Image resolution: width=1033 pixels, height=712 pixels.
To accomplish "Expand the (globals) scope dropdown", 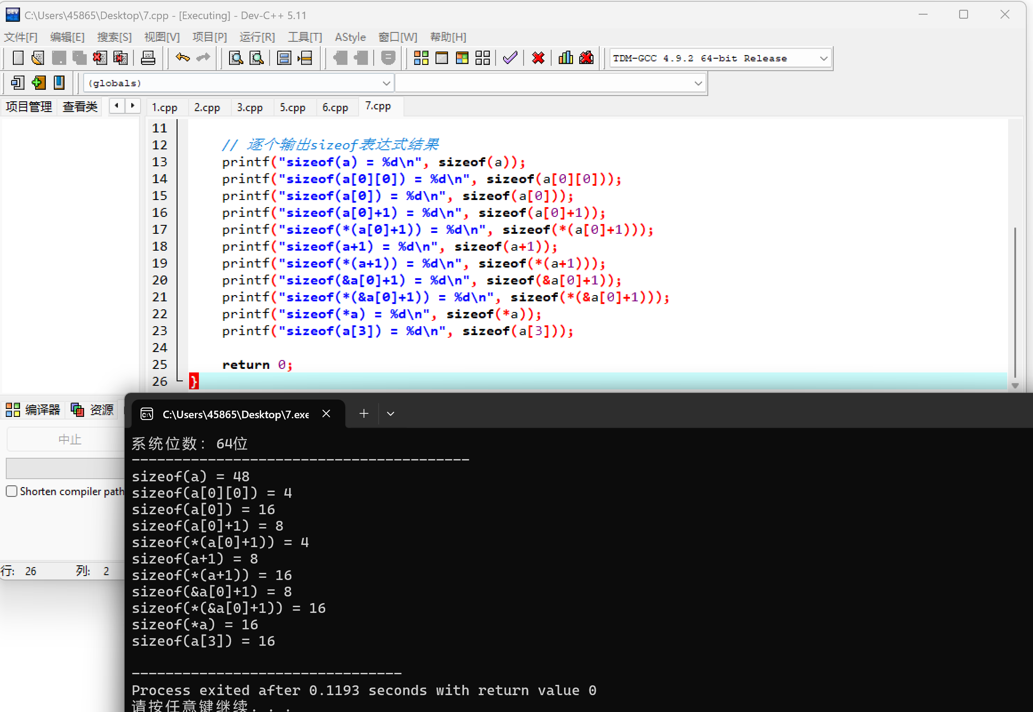I will 386,84.
